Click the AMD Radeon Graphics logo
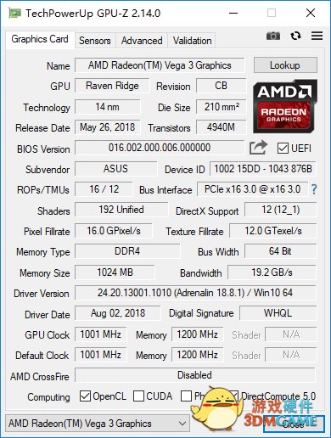 [x=285, y=106]
